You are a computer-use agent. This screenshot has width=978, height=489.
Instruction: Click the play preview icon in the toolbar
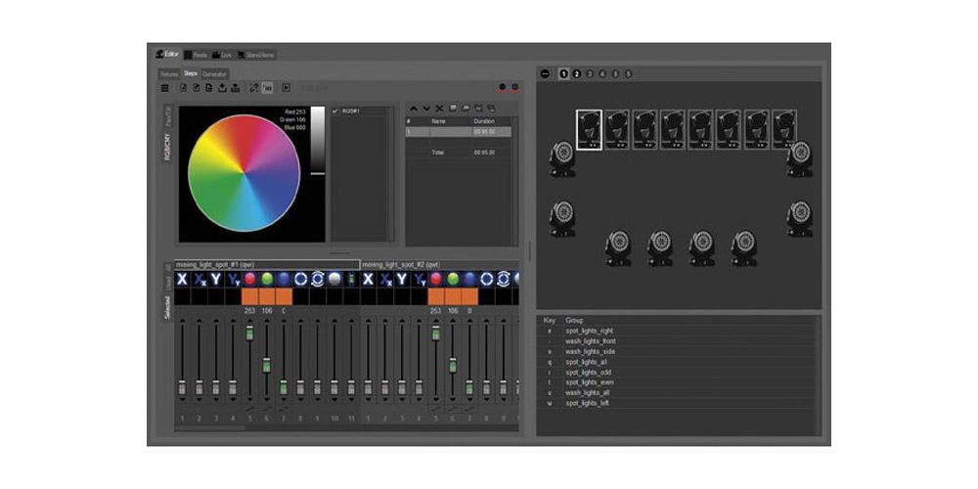click(287, 88)
